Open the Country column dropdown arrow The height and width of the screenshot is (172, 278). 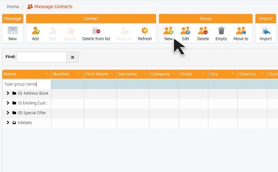(x=262, y=74)
